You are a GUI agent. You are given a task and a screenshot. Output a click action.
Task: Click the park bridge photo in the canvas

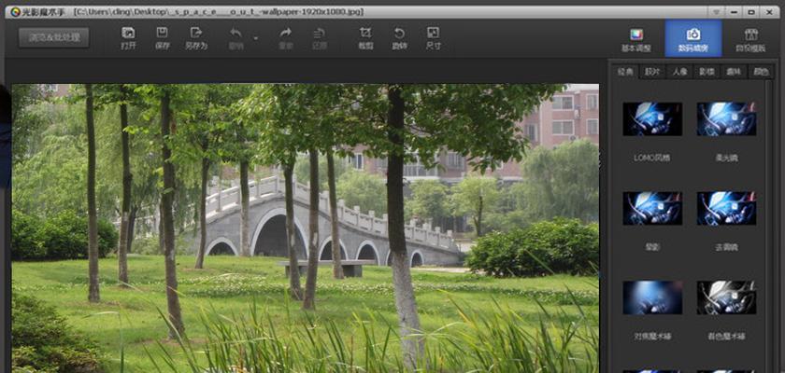(x=305, y=228)
